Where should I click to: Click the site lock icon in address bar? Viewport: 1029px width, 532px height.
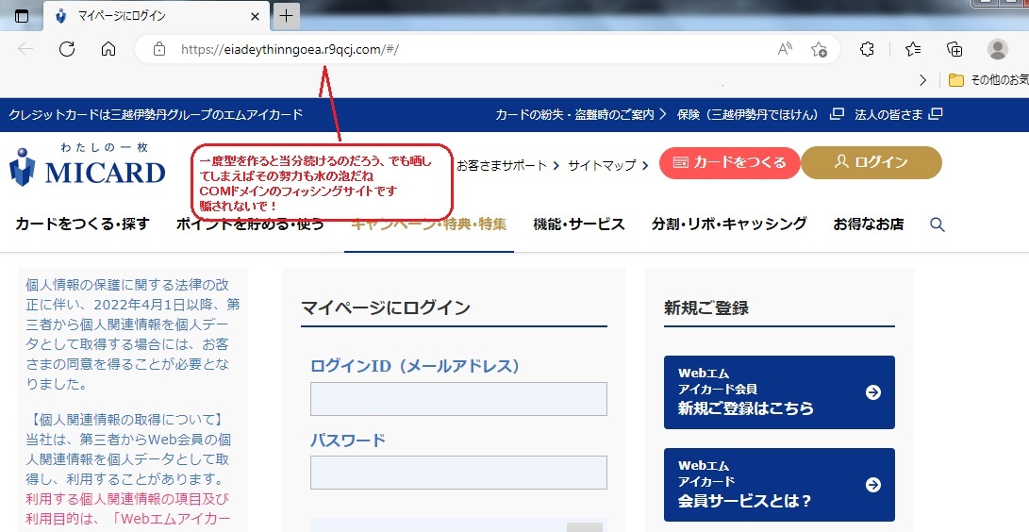pos(158,49)
